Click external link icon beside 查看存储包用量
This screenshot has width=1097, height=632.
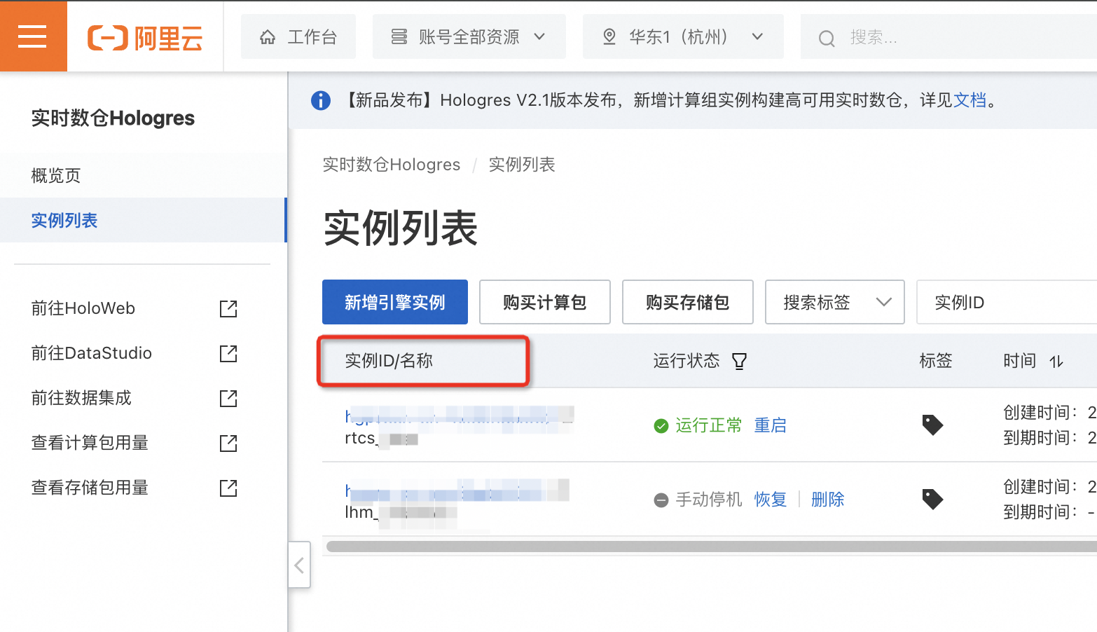228,488
